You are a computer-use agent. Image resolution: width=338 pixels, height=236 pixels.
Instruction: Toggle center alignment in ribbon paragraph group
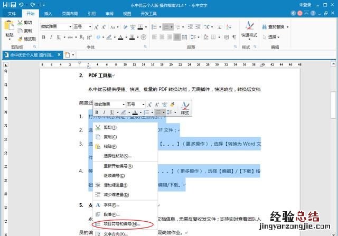162,37
